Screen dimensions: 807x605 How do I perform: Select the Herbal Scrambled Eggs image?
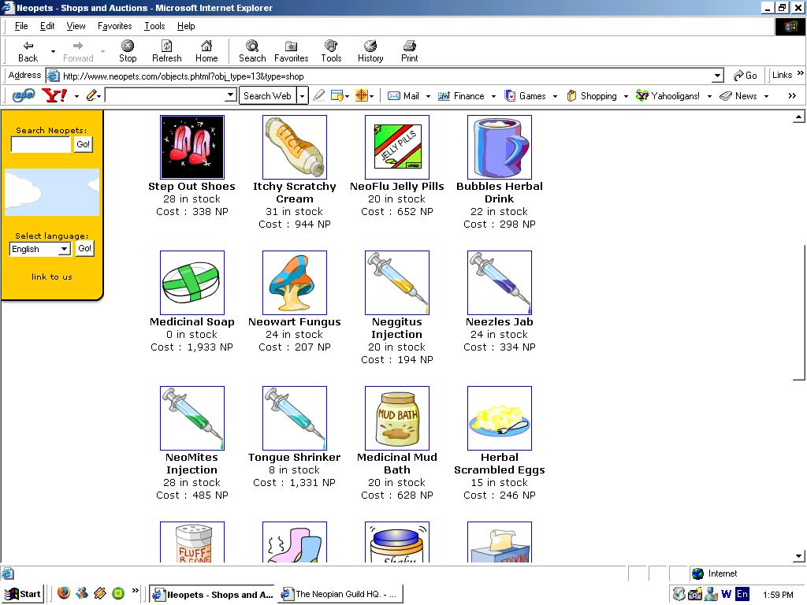[x=499, y=418]
